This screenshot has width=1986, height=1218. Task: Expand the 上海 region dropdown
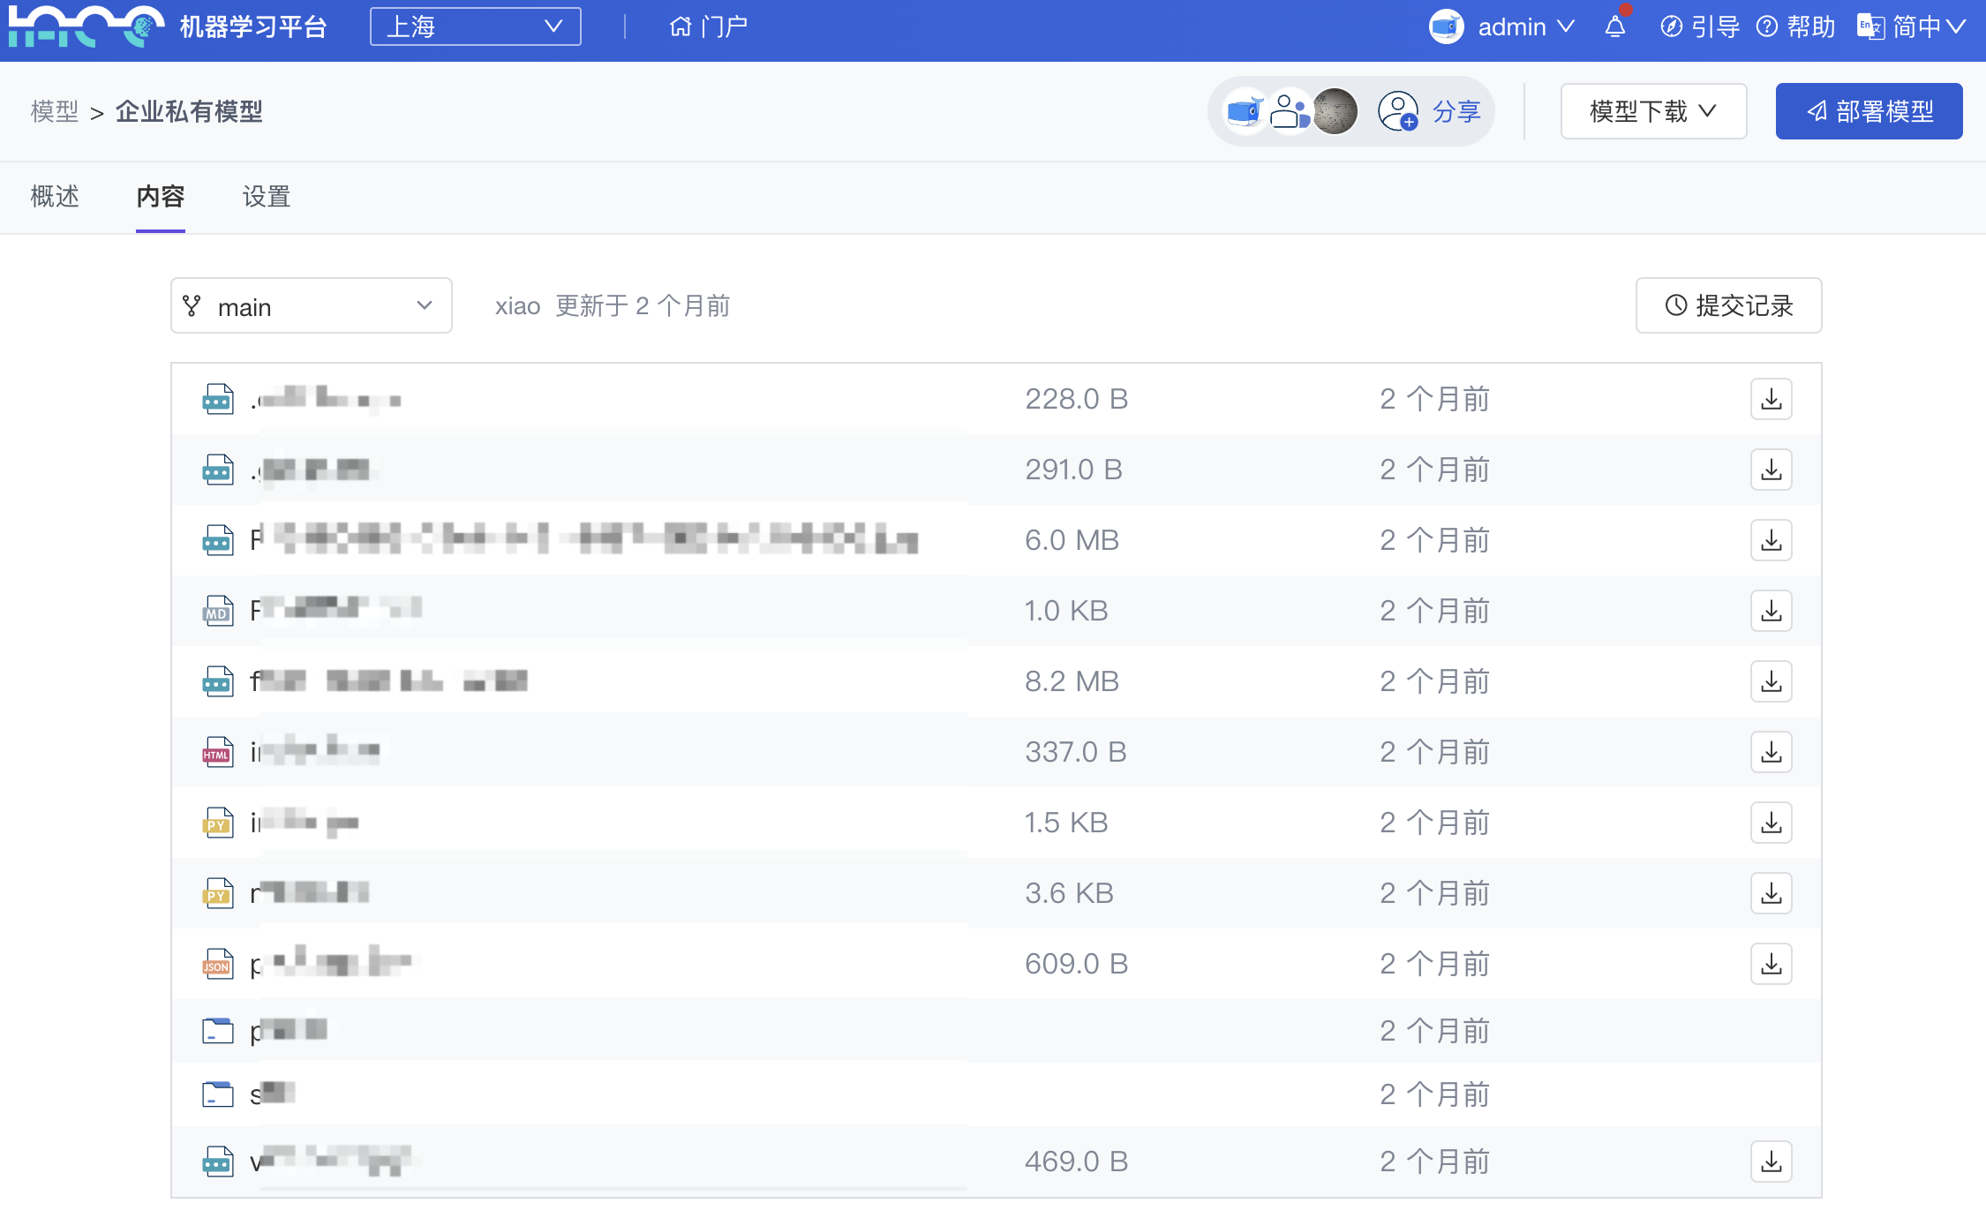tap(475, 26)
